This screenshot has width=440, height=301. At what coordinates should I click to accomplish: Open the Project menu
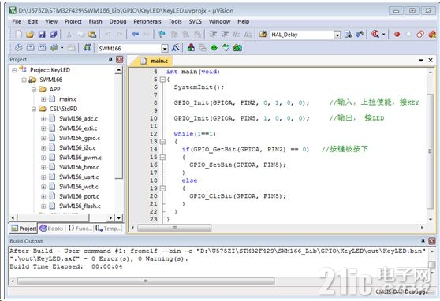tap(73, 21)
